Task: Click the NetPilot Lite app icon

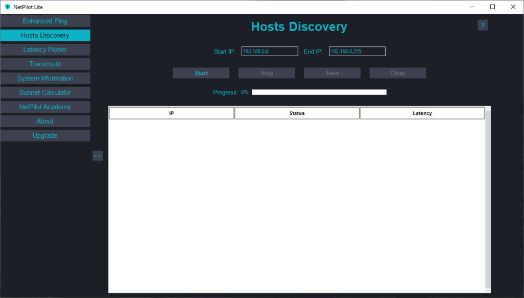Action: 7,7
